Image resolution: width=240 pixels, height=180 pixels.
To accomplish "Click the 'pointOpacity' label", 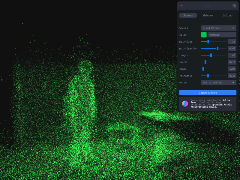I will [x=188, y=48].
